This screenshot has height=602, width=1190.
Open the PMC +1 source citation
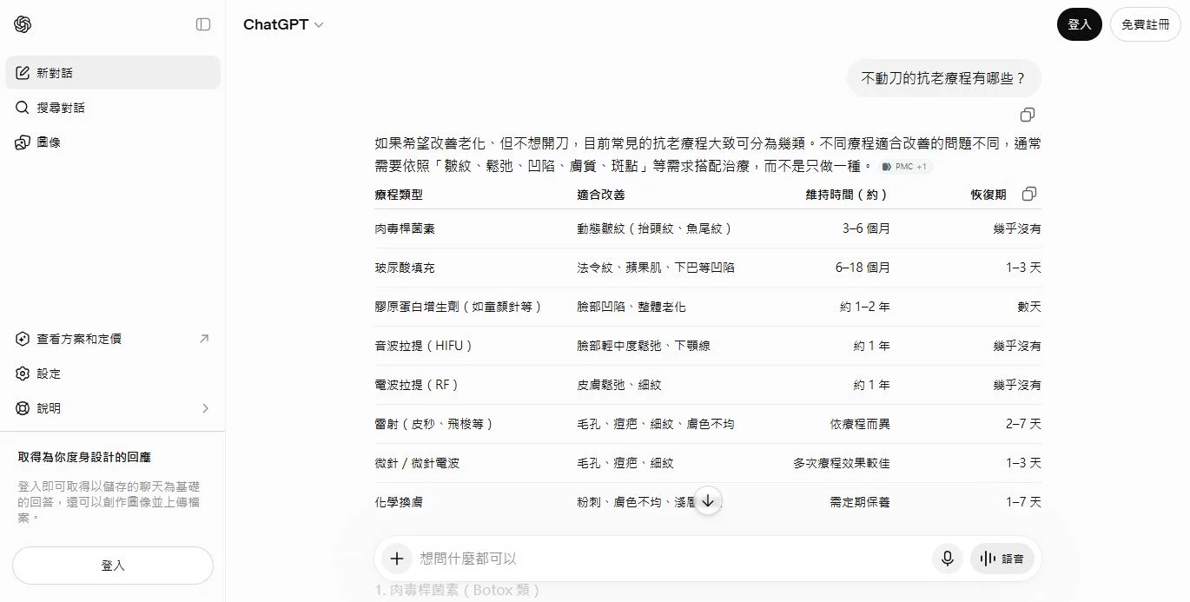(x=904, y=167)
